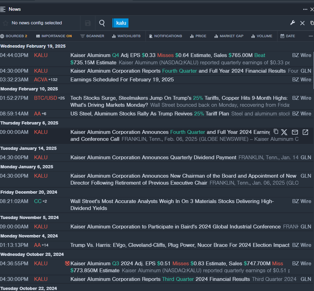The width and height of the screenshot is (314, 291).
Task: Open the Kaiser Aluminum Quarterly Dividend headline
Action: [153, 157]
